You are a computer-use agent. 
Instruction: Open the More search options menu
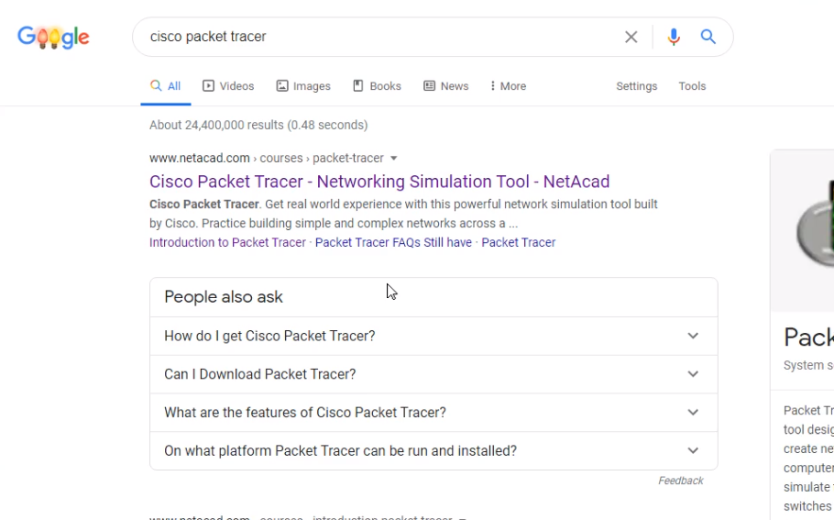pyautogui.click(x=508, y=86)
